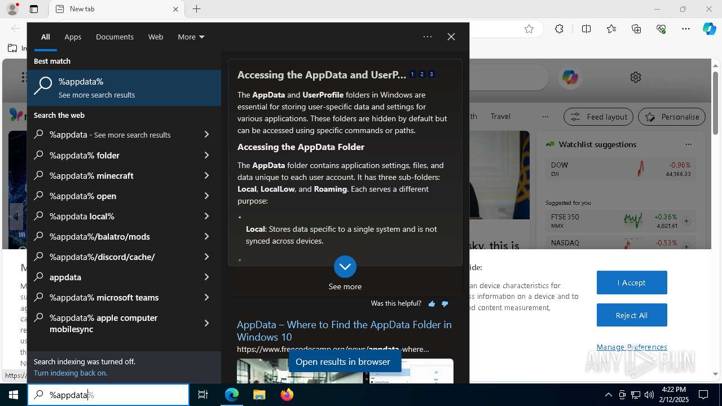Expand %appdata%/discord/cache/ suggestion arrow

click(x=206, y=257)
